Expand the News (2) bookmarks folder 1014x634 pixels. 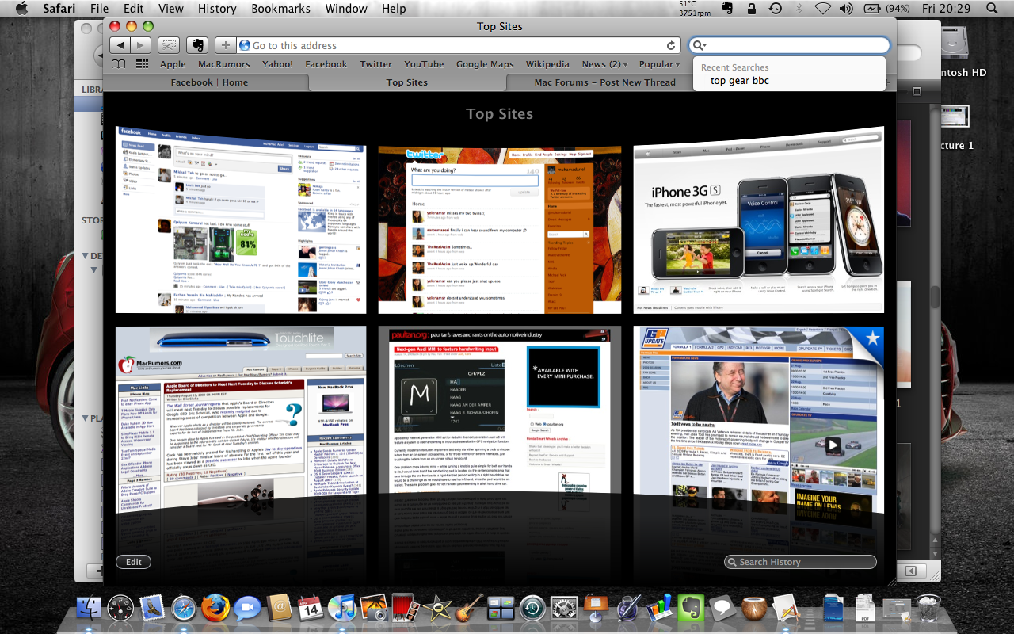pyautogui.click(x=605, y=64)
